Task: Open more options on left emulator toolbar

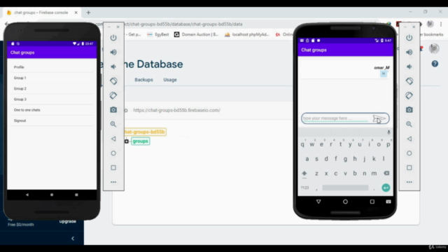Action: click(x=113, y=182)
